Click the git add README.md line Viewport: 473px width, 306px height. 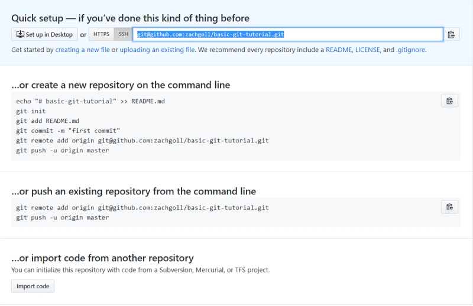pos(48,121)
